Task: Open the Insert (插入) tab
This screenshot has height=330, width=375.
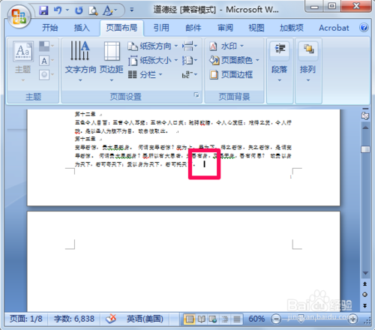Action: tap(82, 28)
